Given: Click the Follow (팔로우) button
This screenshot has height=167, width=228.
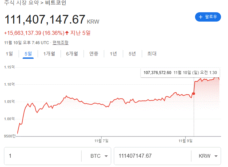Looking at the screenshot, I should pos(208,17).
